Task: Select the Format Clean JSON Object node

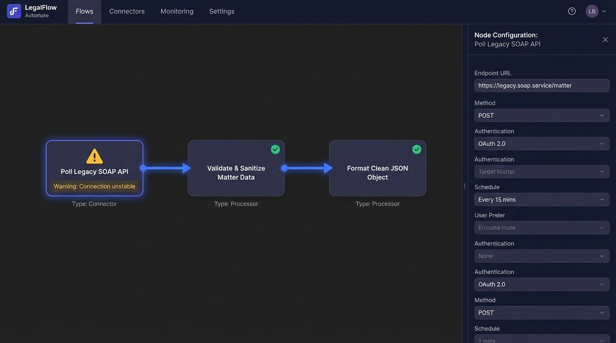Action: pos(377,173)
